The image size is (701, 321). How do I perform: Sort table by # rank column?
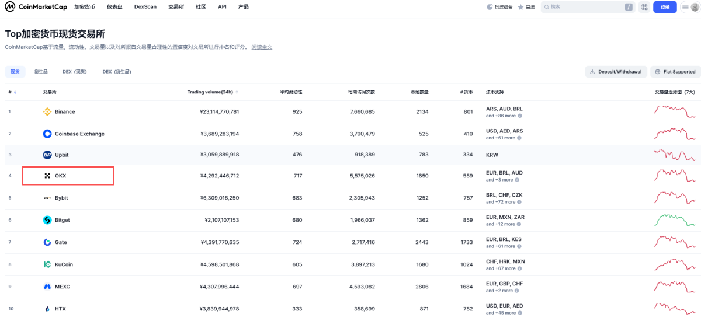click(12, 92)
